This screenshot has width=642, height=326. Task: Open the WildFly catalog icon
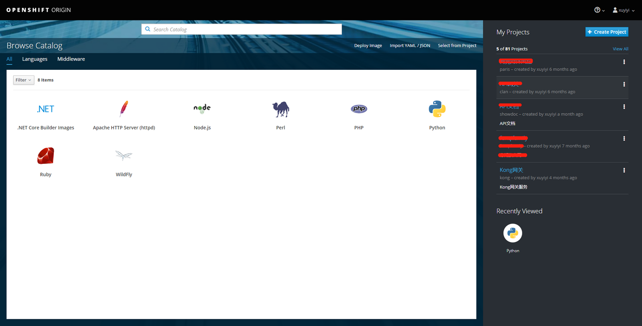(x=124, y=156)
